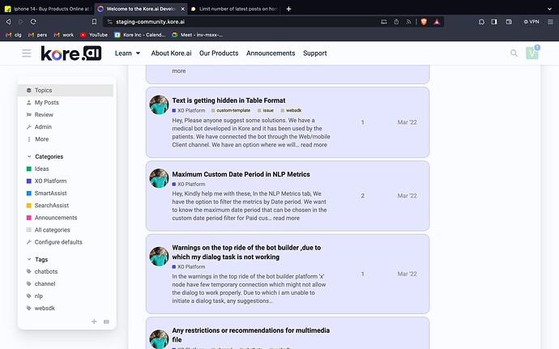559x349 pixels.
Task: Close the Kore.ai Developer tab
Action: (x=183, y=9)
